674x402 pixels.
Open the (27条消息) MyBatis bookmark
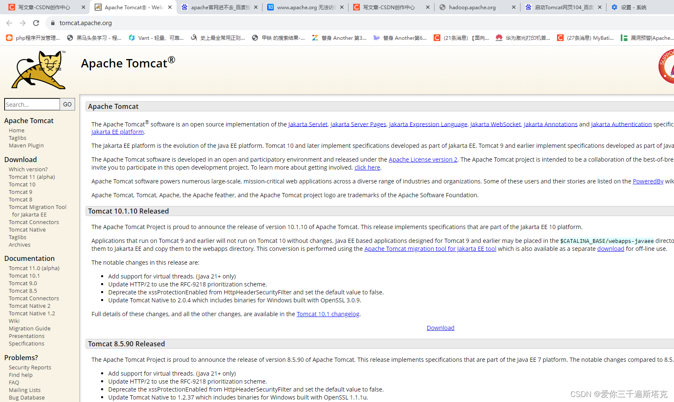point(585,38)
